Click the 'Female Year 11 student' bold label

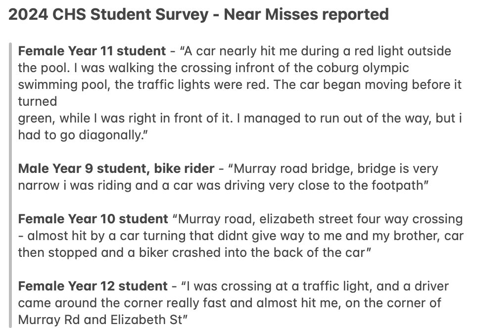coord(92,51)
